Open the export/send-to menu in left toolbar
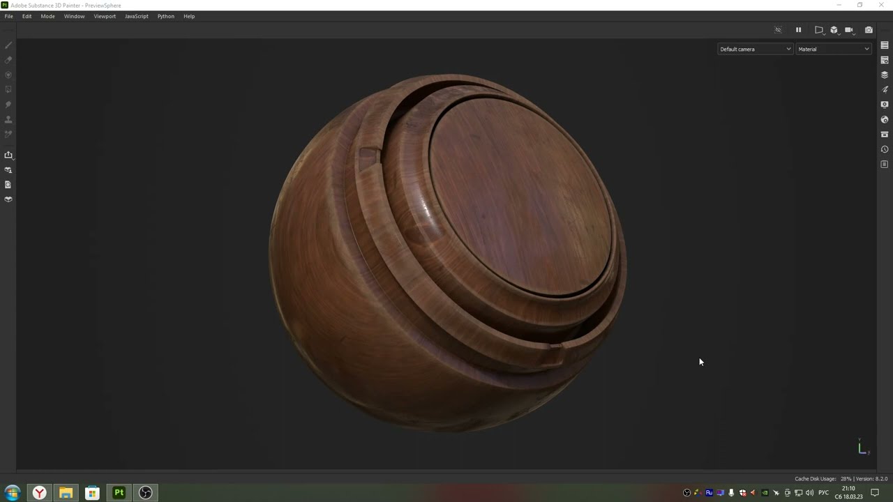 [8, 155]
